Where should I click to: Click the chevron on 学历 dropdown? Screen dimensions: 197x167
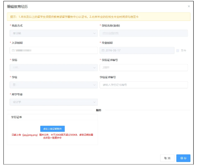pyautogui.click(x=95, y=67)
